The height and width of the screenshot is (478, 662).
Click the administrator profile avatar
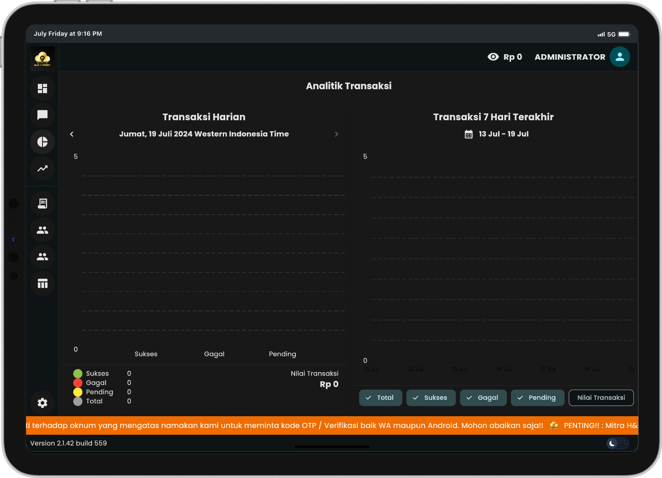tap(620, 57)
